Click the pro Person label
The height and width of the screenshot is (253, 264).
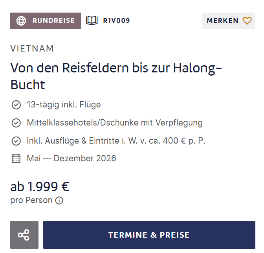click(x=31, y=200)
